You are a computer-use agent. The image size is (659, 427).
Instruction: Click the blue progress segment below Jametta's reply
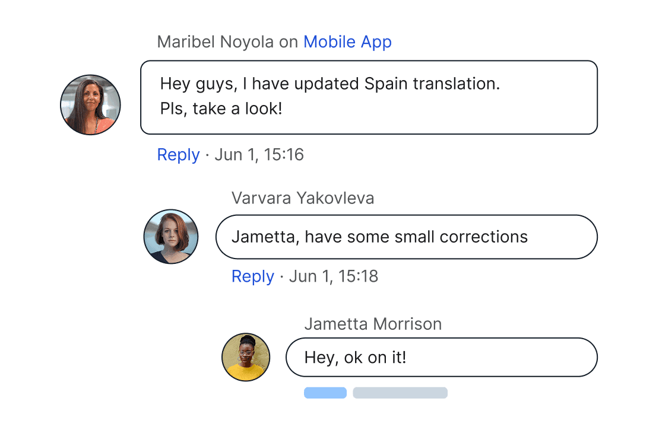[325, 393]
